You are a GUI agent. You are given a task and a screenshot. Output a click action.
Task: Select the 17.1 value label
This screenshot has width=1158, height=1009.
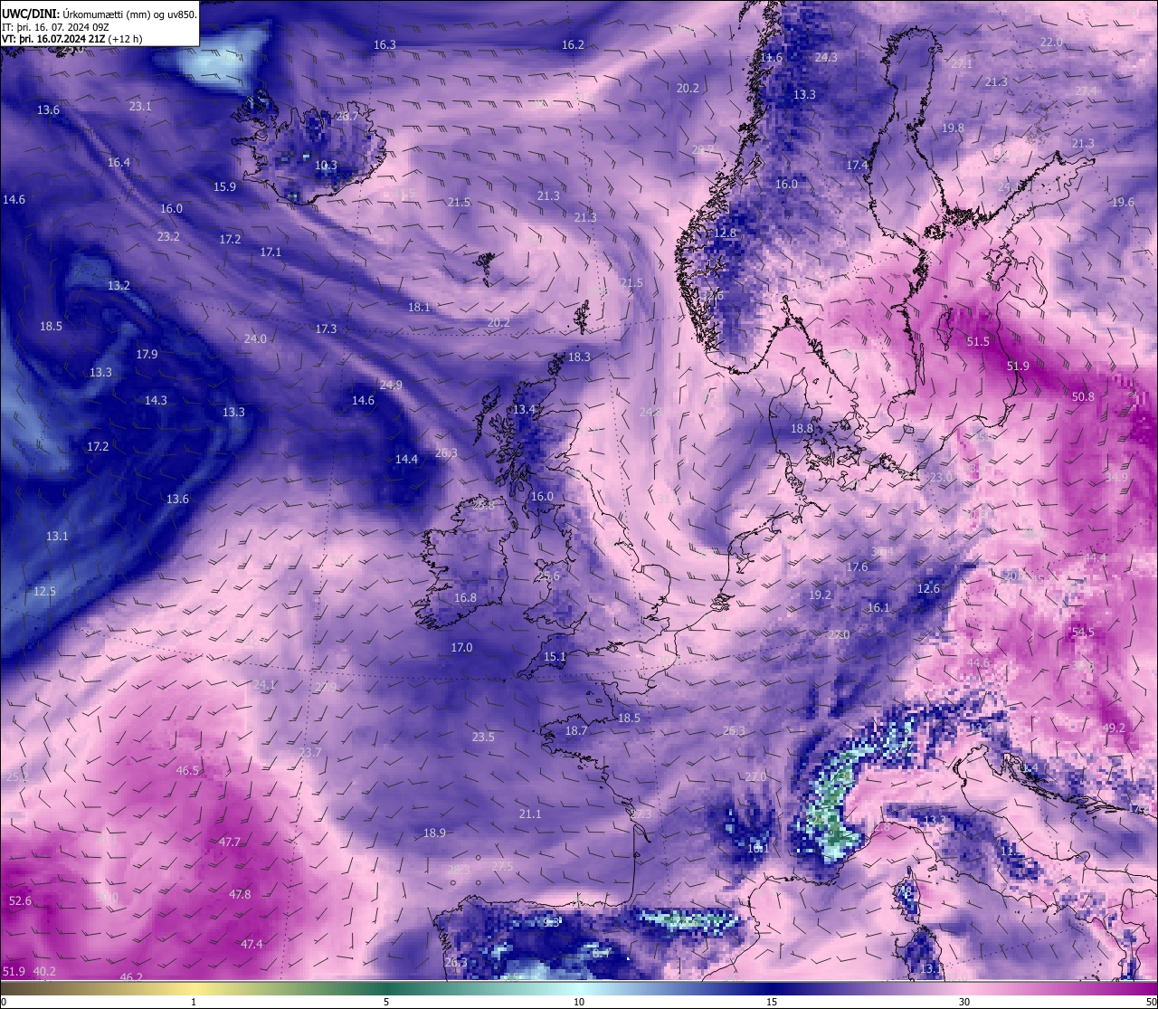271,252
